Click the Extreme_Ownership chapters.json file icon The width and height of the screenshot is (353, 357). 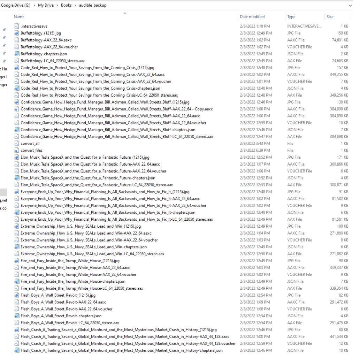pyautogui.click(x=17, y=247)
